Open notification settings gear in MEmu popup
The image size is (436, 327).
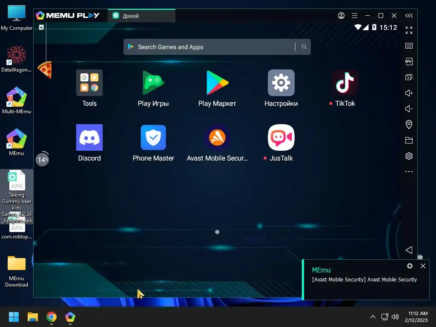tap(410, 266)
